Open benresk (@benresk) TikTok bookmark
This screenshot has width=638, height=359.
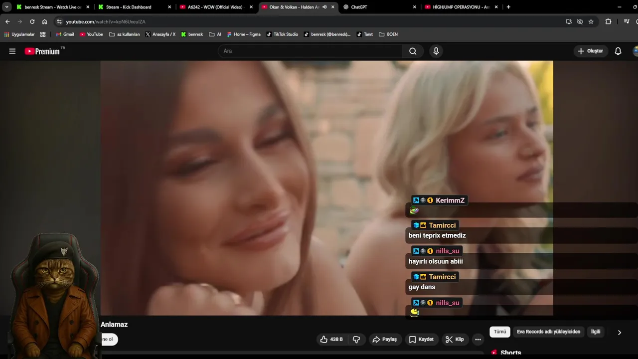pyautogui.click(x=327, y=34)
